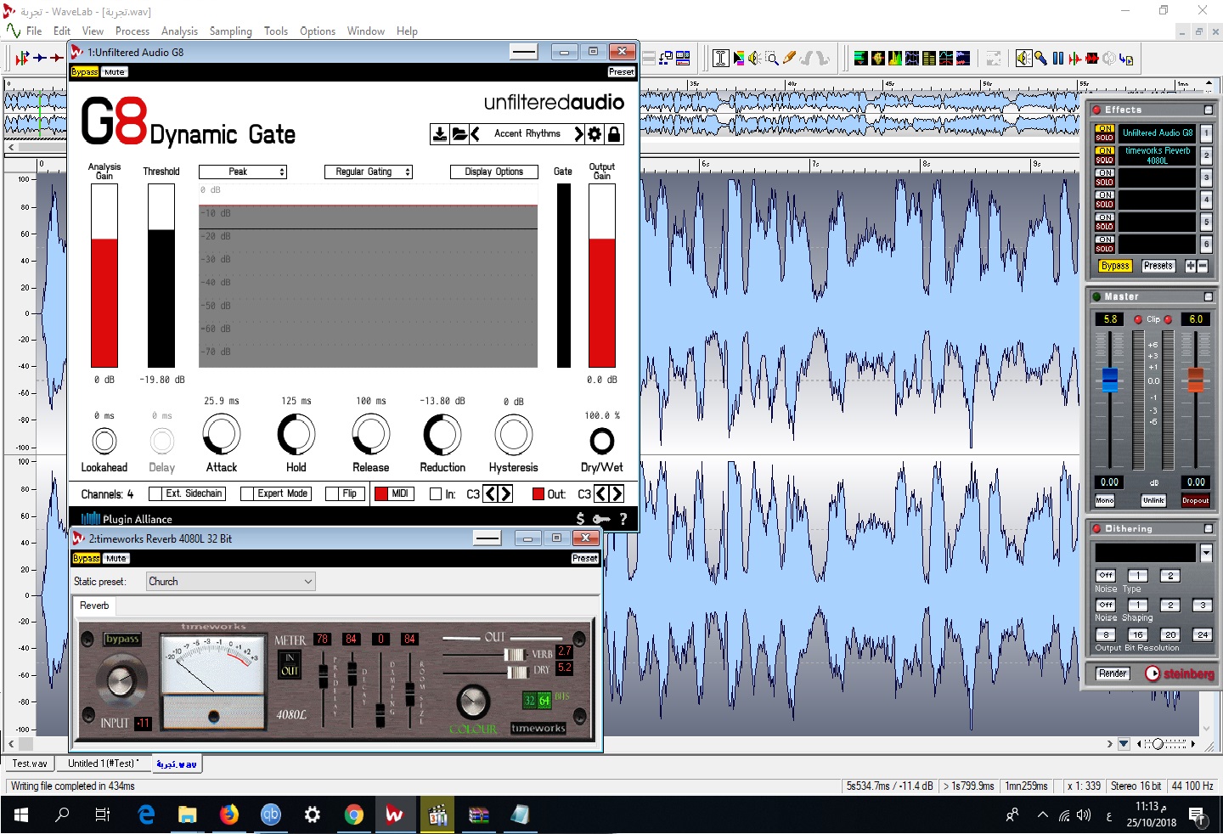Select the play speaker tool in toolbar
The width and height of the screenshot is (1223, 834).
click(x=755, y=58)
